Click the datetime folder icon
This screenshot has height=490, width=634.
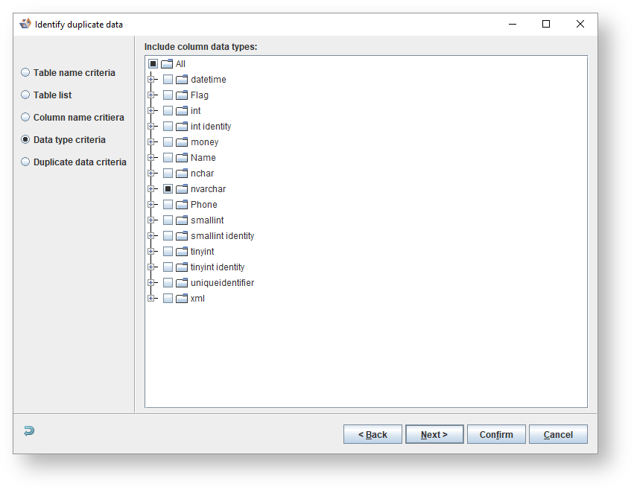click(182, 79)
